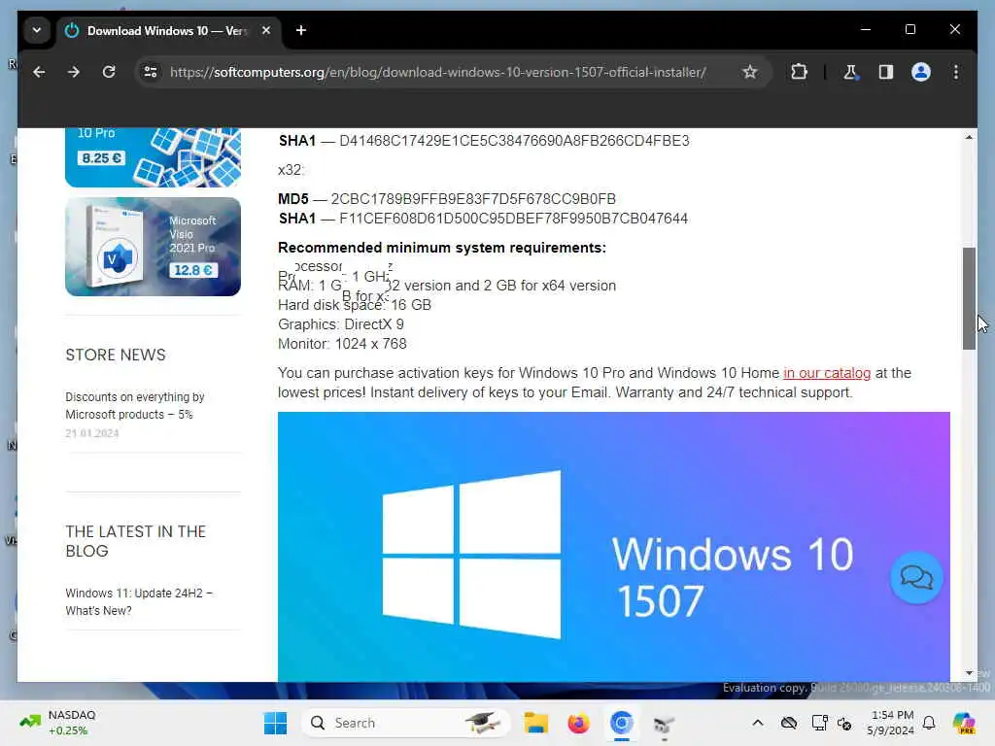Click the scrollbar up arrow
The height and width of the screenshot is (746, 995).
pyautogui.click(x=969, y=137)
